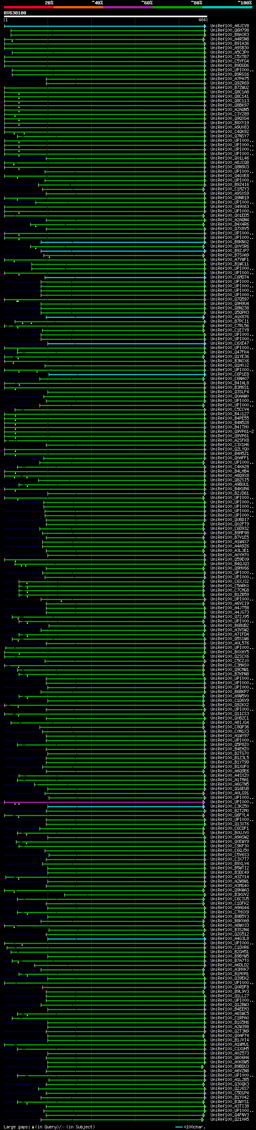Select the UniRef100_B9DGD6 label
The width and height of the screenshot is (256, 1130).
[229, 66]
